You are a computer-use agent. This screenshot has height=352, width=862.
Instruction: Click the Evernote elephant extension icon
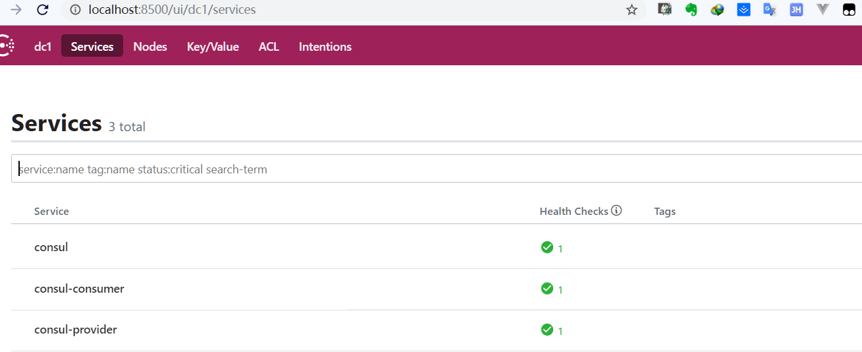click(691, 10)
